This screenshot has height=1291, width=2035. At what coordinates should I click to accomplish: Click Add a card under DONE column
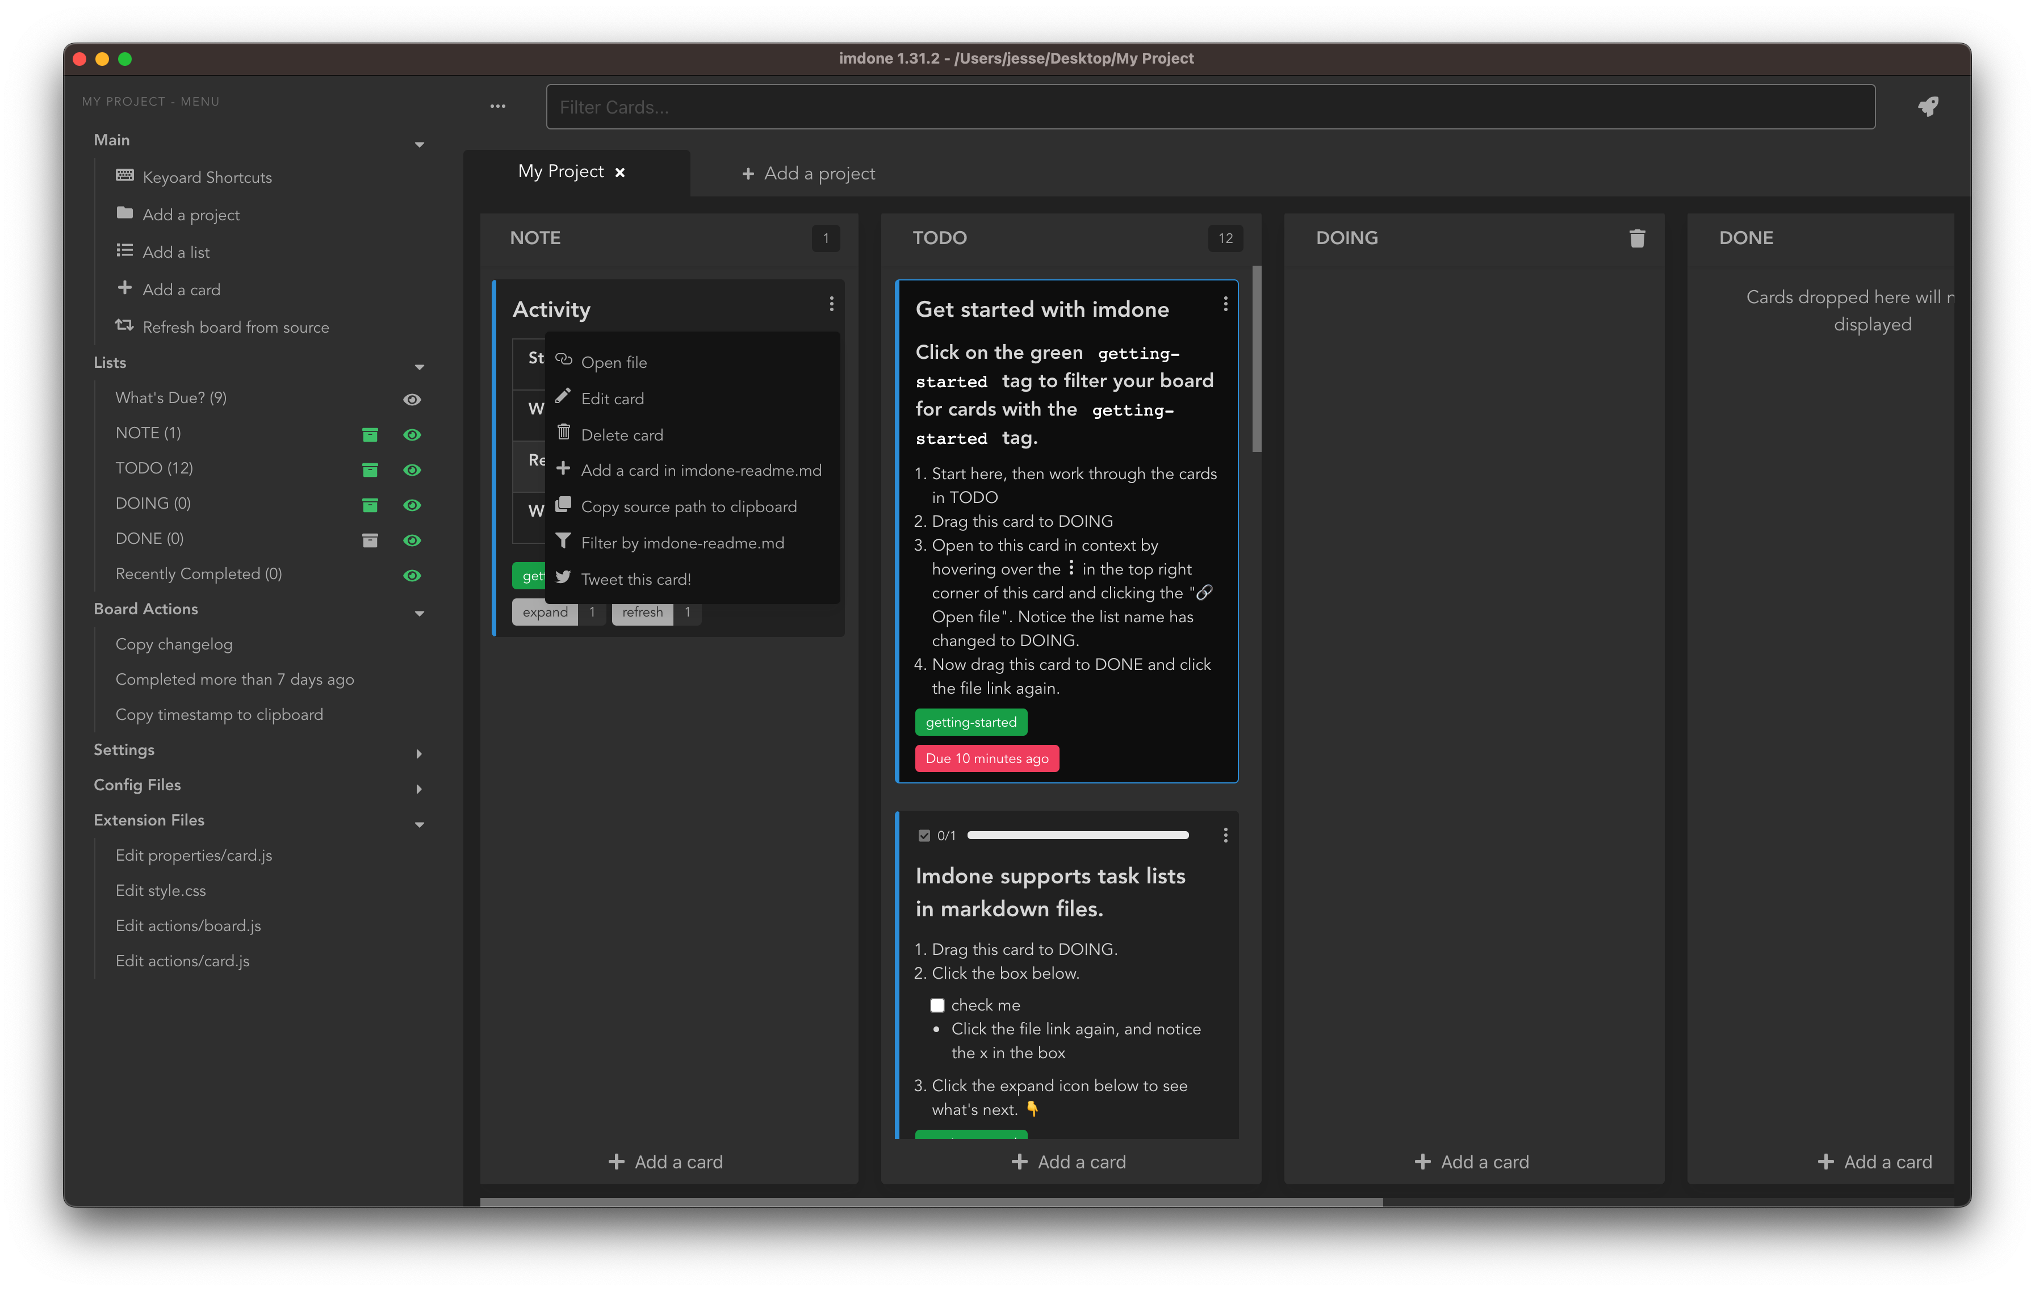1875,1162
